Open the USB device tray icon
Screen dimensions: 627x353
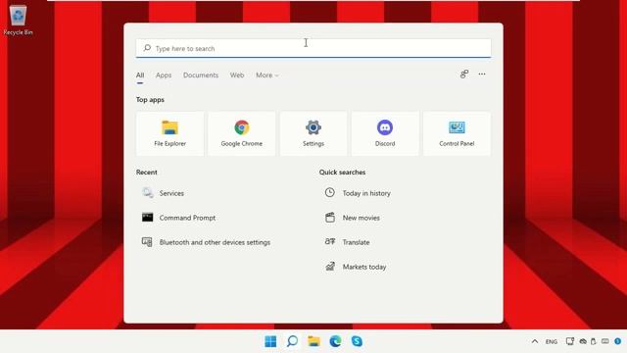click(594, 341)
